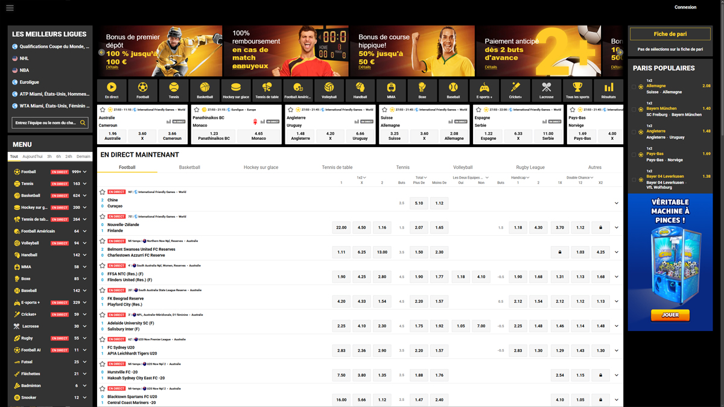The height and width of the screenshot is (407, 724).
Task: Tick the Bayern München popular bet checkbox
Action: point(634,110)
